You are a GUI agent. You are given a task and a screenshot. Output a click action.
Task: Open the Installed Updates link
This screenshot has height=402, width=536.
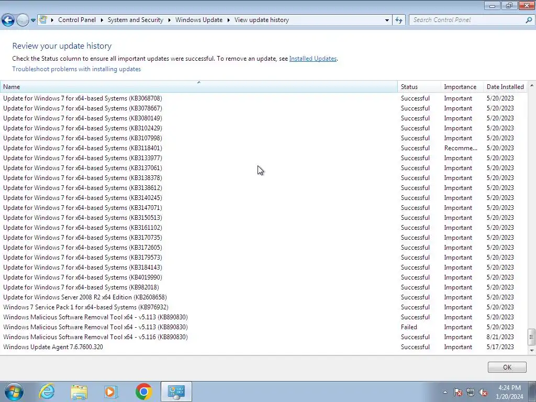tap(313, 59)
